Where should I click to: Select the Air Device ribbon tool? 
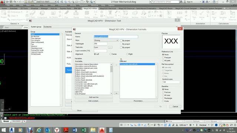pyautogui.click(x=53, y=15)
